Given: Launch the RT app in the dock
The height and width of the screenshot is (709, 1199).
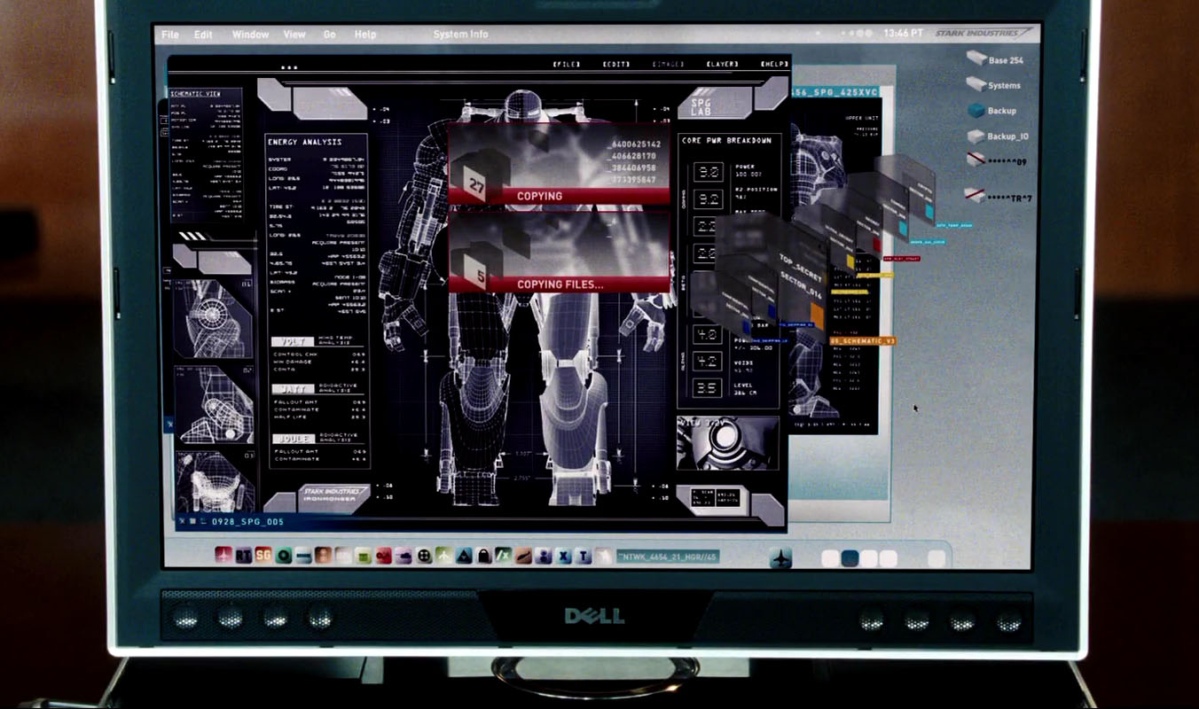Looking at the screenshot, I should pyautogui.click(x=243, y=556).
